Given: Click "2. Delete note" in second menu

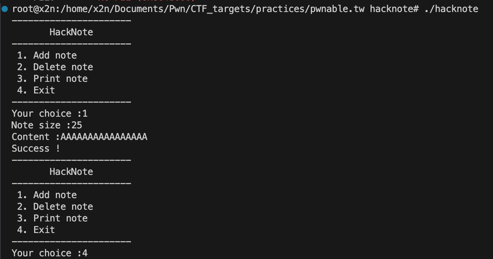Looking at the screenshot, I should 55,207.
